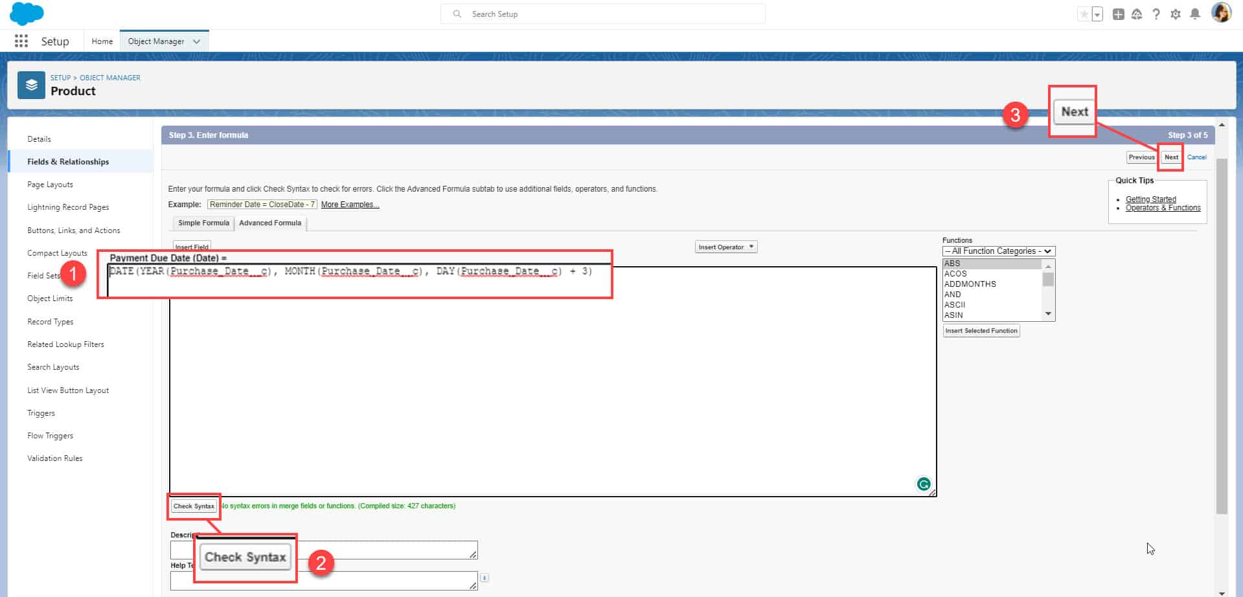Expand the favorites list dropdown arrow
This screenshot has width=1243, height=597.
pyautogui.click(x=1095, y=14)
